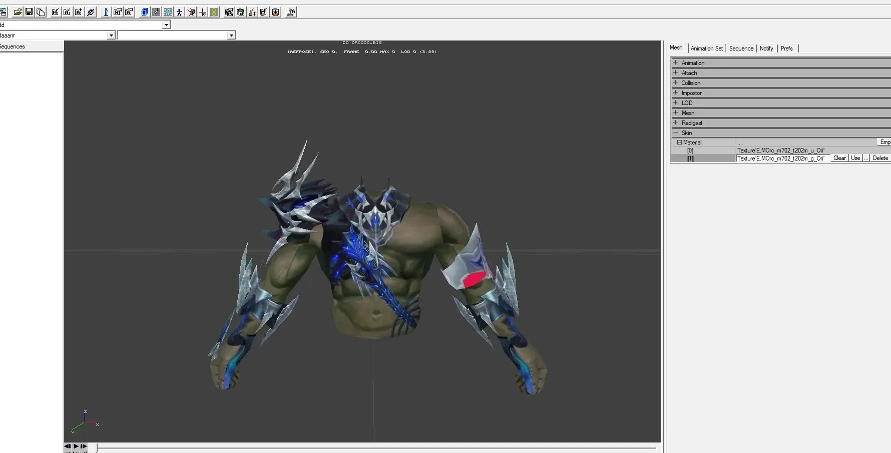Collapse the Material array node
Image resolution: width=891 pixels, height=453 pixels.
click(x=679, y=142)
